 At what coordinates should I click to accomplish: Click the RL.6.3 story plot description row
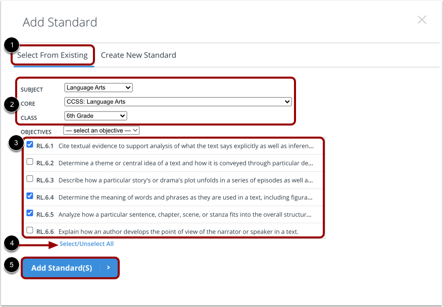pos(177,178)
